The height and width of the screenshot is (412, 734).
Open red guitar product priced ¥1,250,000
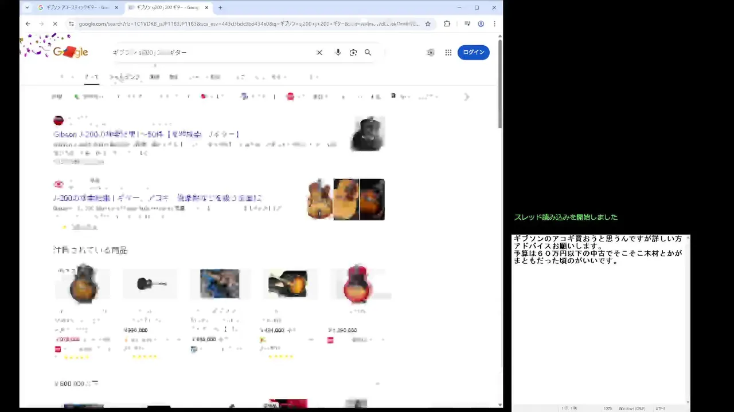(357, 284)
